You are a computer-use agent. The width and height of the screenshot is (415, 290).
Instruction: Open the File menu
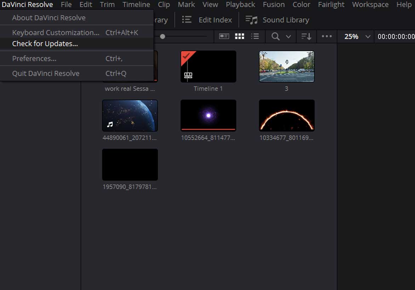pyautogui.click(x=66, y=5)
